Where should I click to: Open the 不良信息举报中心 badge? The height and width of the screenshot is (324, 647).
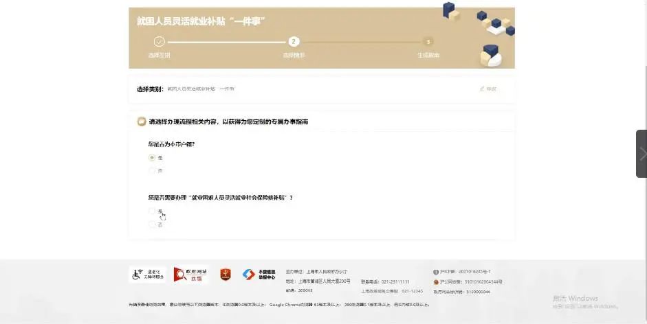tap(259, 275)
